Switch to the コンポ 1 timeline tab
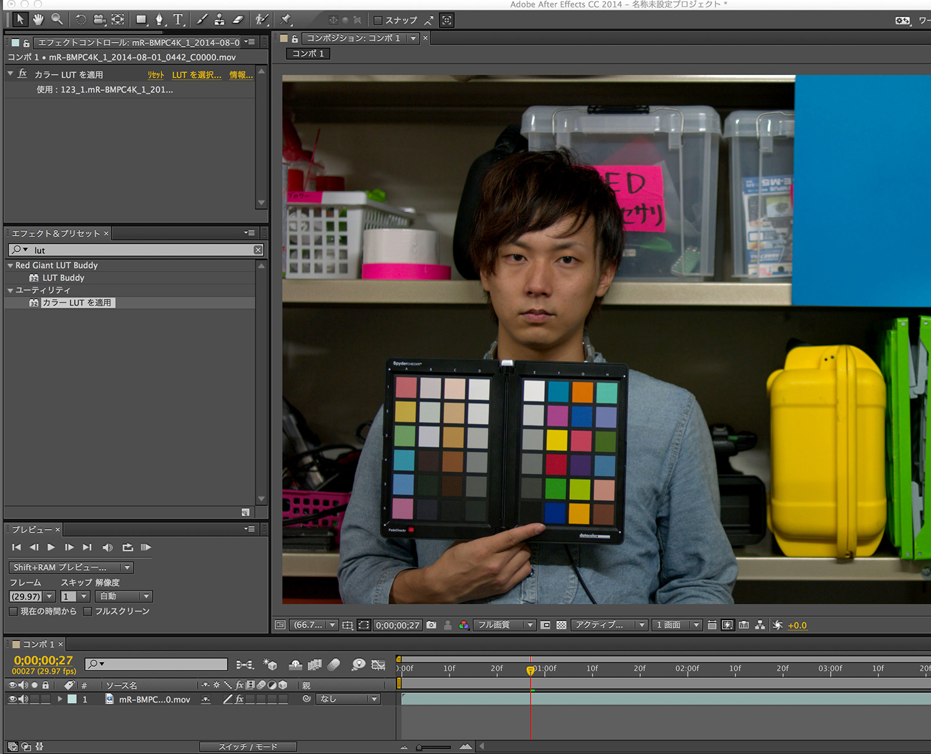This screenshot has width=931, height=754. pyautogui.click(x=38, y=644)
